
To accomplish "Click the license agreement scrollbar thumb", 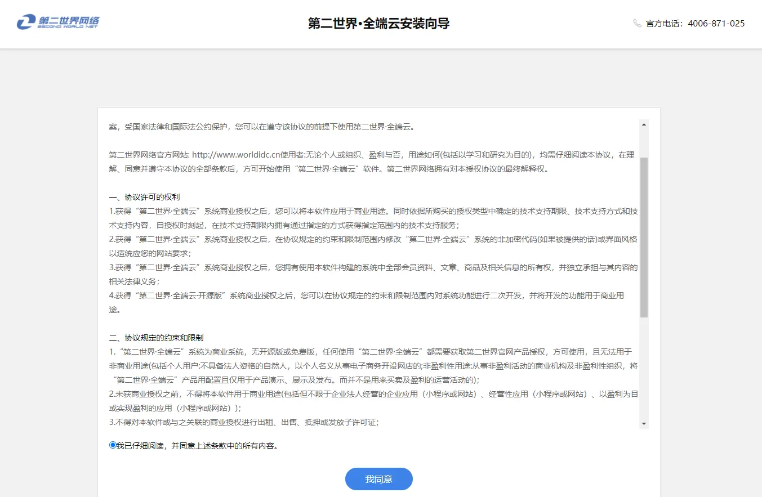I will [644, 236].
